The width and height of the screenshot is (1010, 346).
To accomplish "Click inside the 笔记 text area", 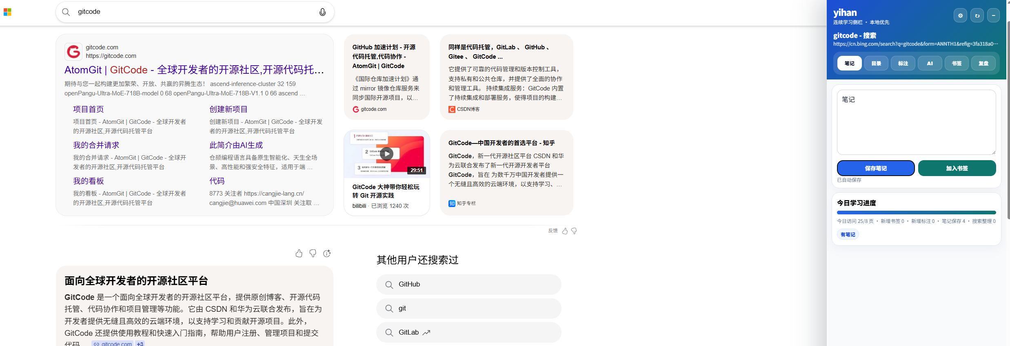I will (x=916, y=122).
